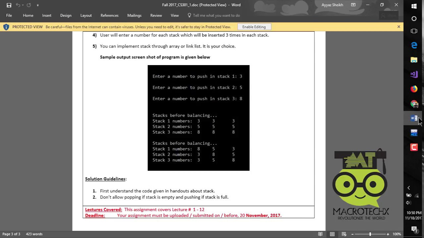This screenshot has width=424, height=238.
Task: Open the File menu
Action: [9, 16]
